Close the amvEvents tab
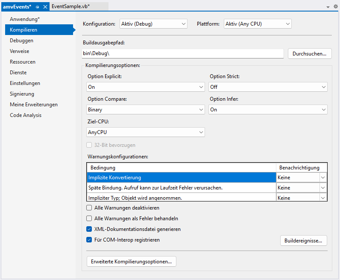 (45, 7)
